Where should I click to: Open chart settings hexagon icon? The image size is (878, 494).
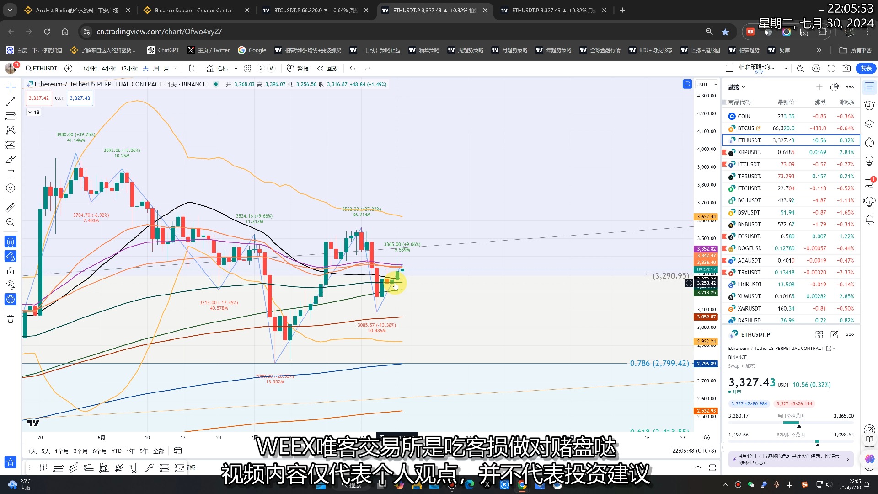tap(816, 69)
